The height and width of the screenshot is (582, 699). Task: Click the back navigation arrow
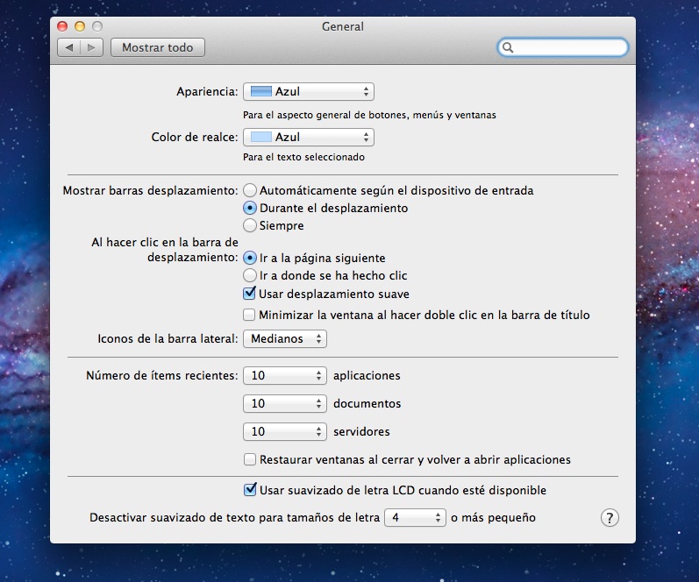tap(69, 47)
